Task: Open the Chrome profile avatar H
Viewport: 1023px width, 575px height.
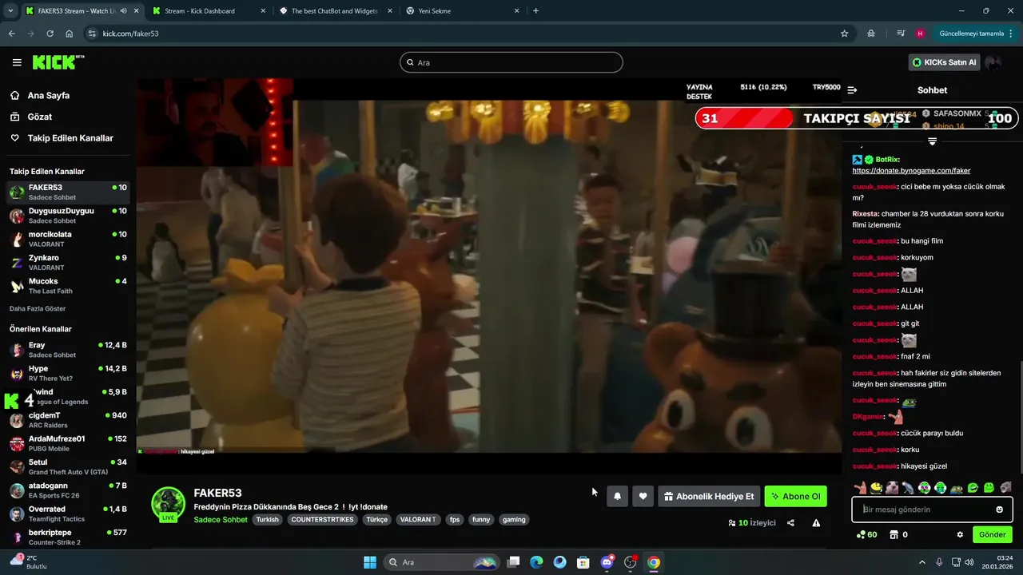Action: click(x=920, y=34)
